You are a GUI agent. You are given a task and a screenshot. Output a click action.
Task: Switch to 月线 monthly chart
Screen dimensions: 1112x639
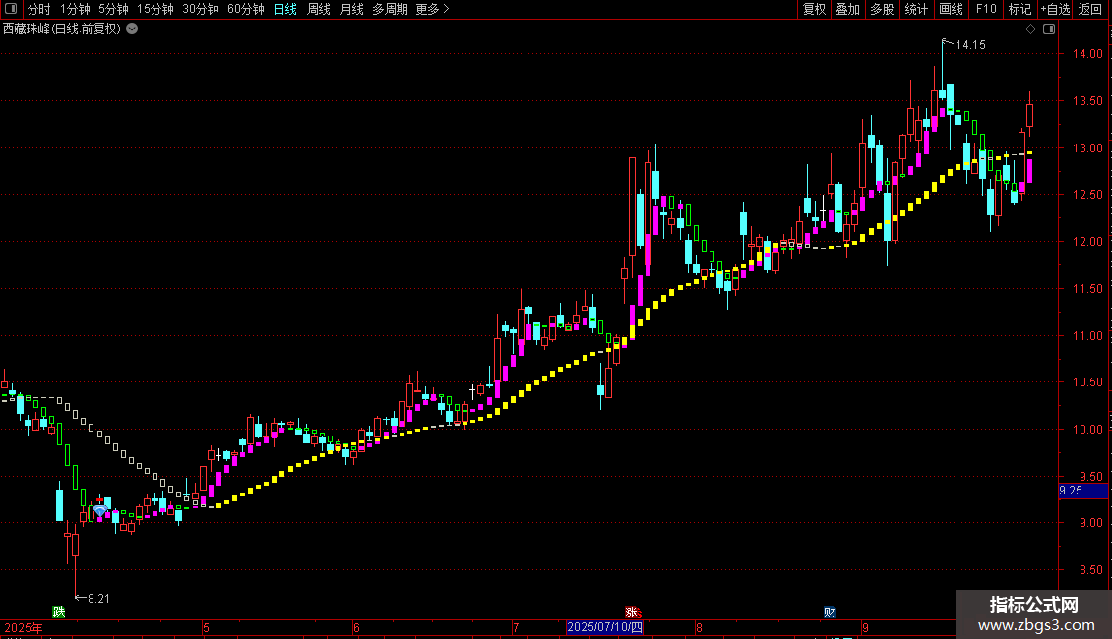tap(351, 9)
